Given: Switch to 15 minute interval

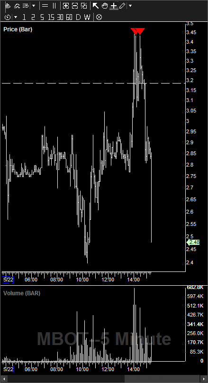Looking at the screenshot, I should coord(51,17).
